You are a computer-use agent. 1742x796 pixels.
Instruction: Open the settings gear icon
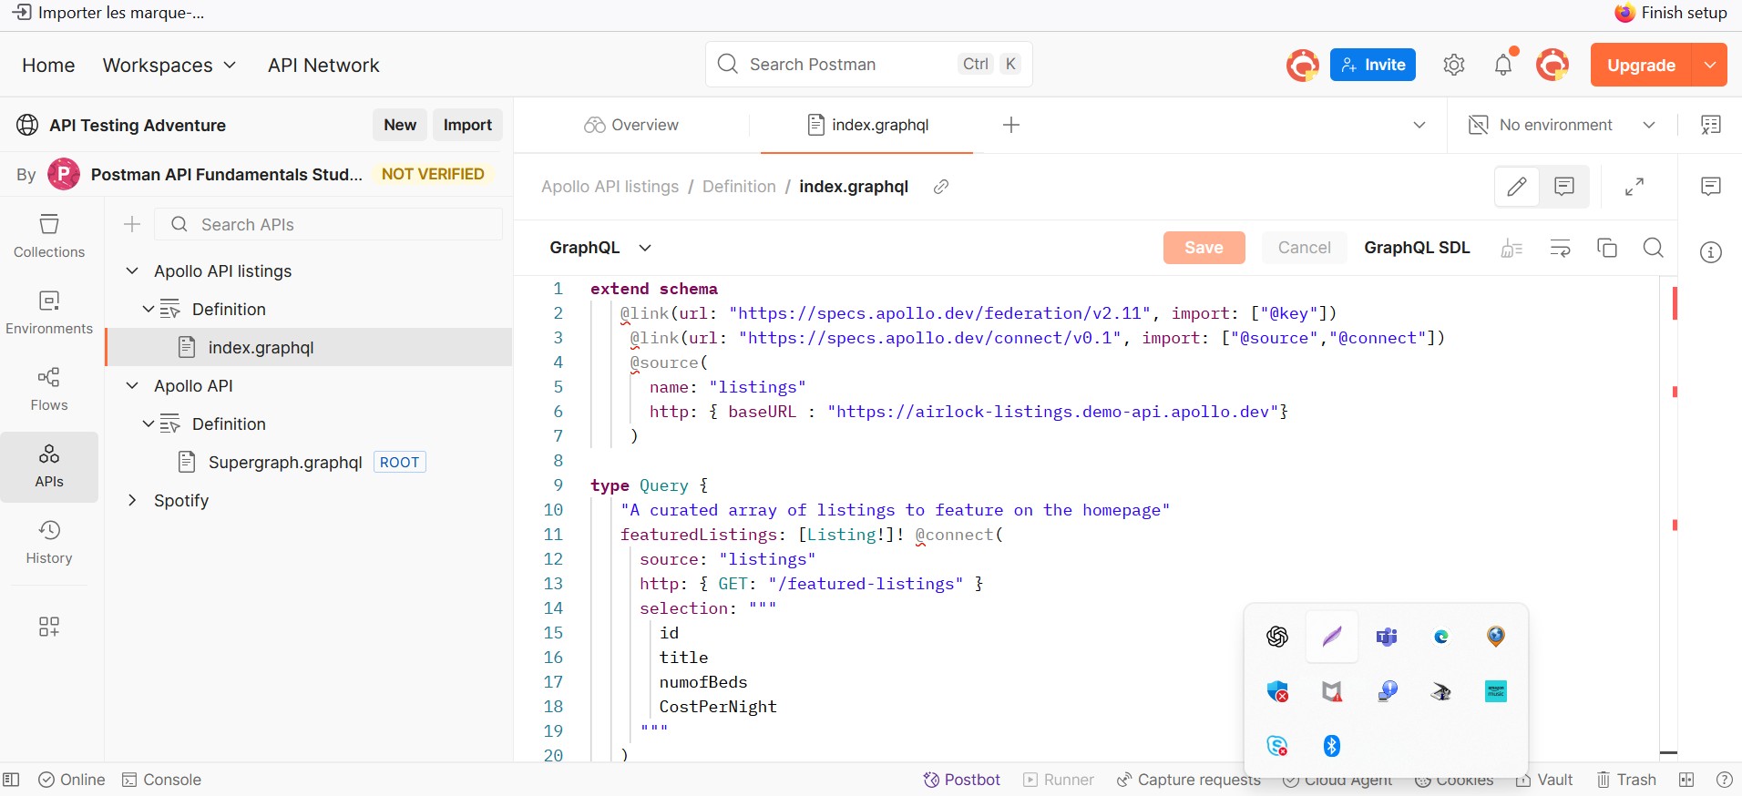click(1454, 65)
